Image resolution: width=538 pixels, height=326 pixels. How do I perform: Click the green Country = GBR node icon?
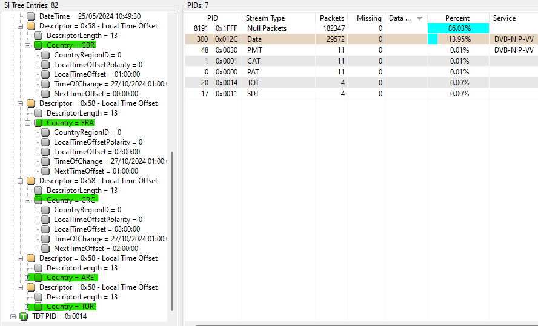pyautogui.click(x=38, y=45)
